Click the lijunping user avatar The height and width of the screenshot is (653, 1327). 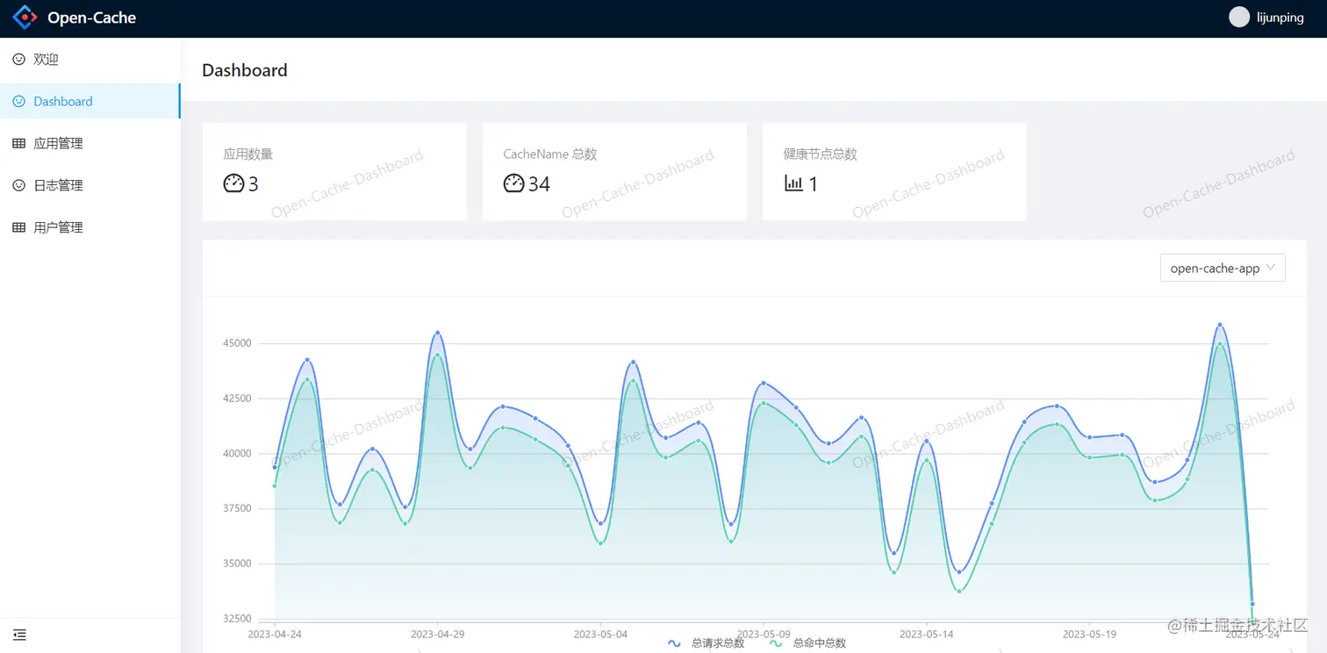pos(1238,18)
